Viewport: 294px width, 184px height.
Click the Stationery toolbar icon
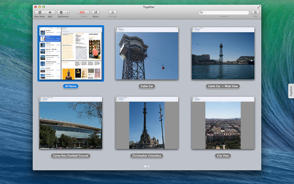point(61,12)
